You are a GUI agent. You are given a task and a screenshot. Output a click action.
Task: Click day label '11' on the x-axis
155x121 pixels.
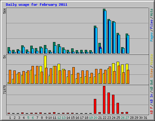click(54, 118)
